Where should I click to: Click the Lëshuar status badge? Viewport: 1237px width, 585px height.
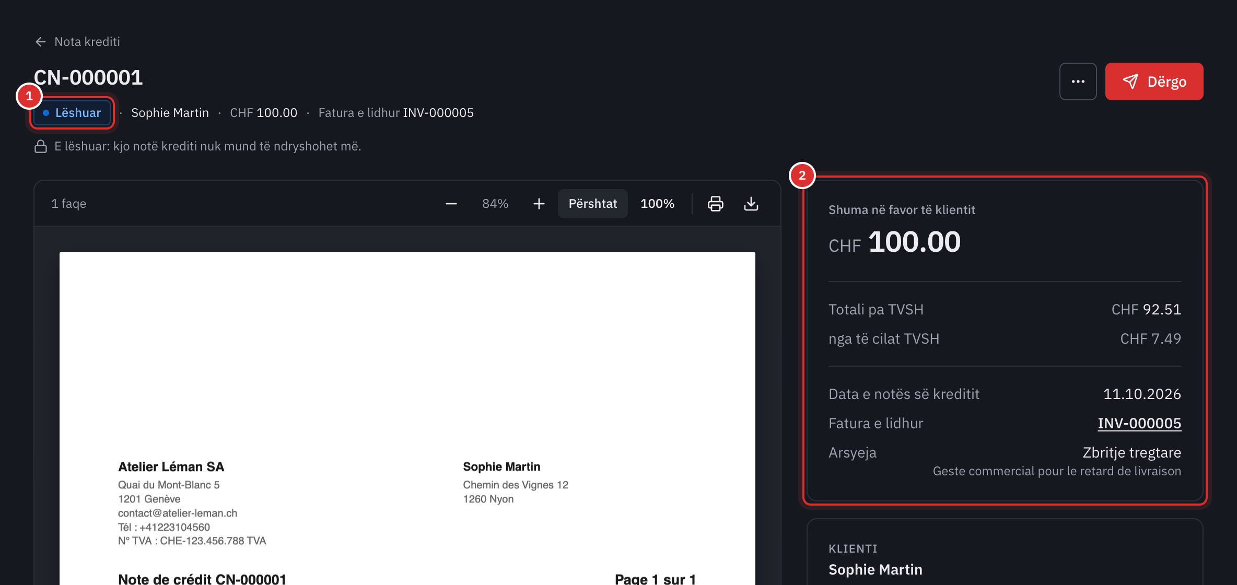tap(72, 113)
